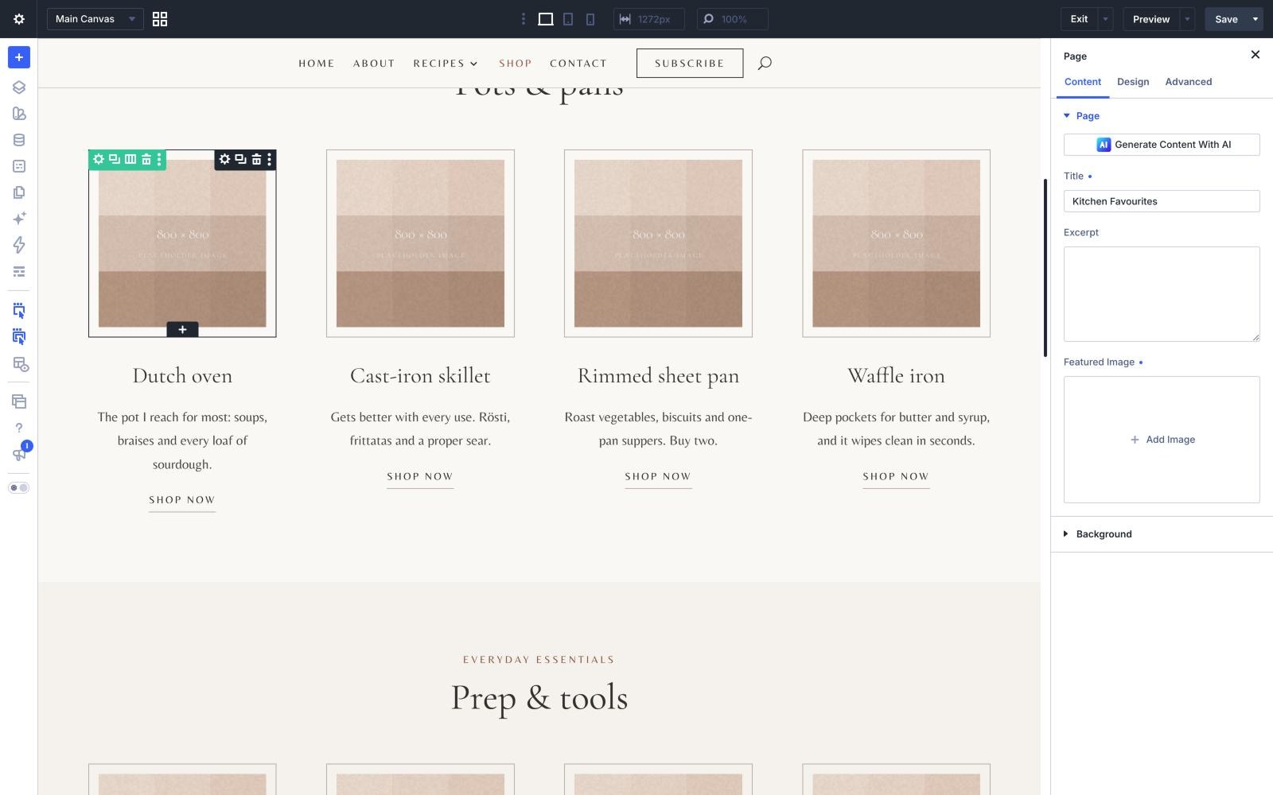This screenshot has height=795, width=1273.
Task: Open the database variables icon in sidebar
Action: pos(19,140)
